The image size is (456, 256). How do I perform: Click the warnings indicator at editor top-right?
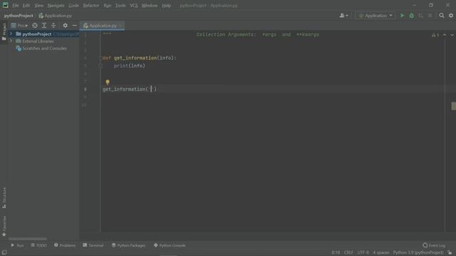coord(435,35)
